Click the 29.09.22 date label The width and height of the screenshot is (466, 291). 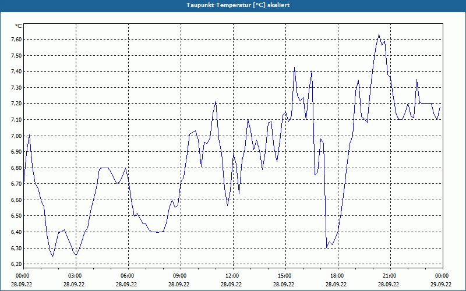pos(441,284)
